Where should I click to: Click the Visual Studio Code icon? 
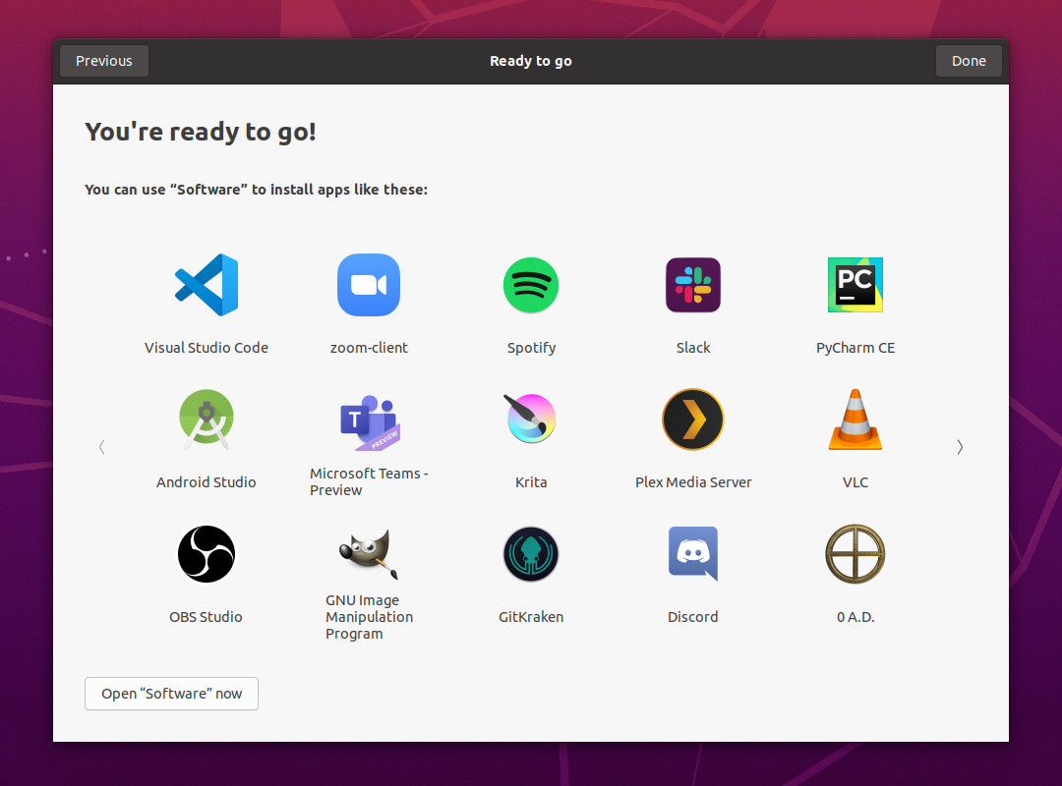206,285
